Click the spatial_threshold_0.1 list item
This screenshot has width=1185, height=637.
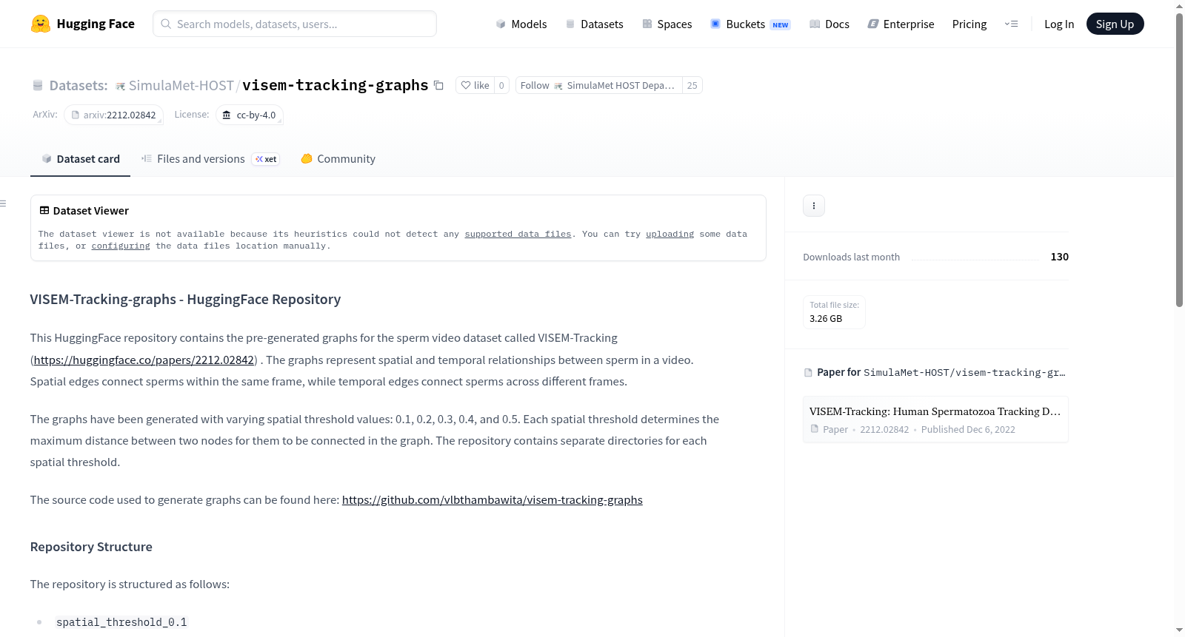(121, 622)
